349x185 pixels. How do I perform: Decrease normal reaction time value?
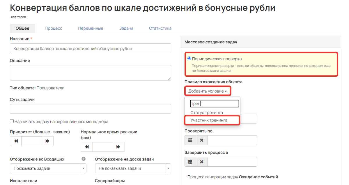pos(86,147)
